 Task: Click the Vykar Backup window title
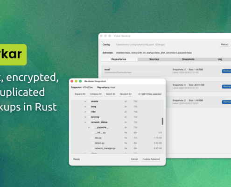122,36
